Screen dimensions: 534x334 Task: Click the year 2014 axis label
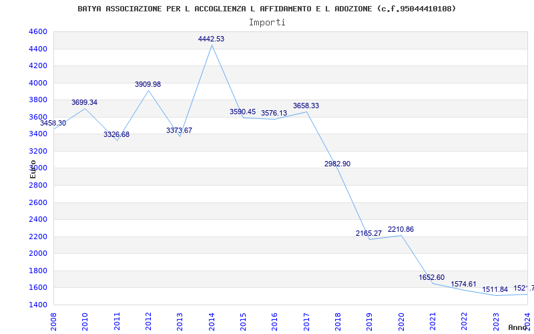212,322
